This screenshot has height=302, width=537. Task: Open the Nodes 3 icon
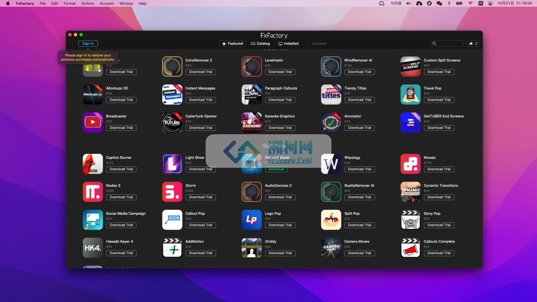coord(93,192)
